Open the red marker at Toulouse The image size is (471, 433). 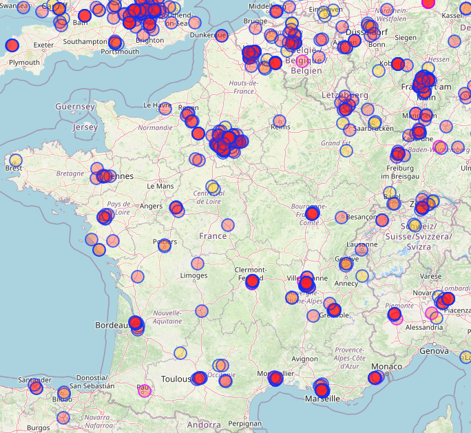(x=200, y=378)
